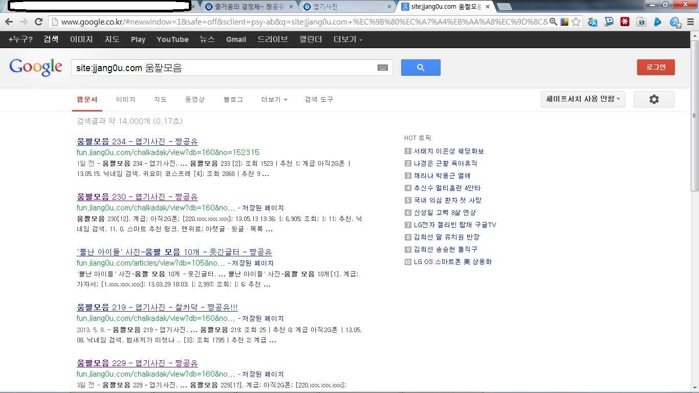Select the 블로그 search tab
The height and width of the screenshot is (393, 699).
point(233,99)
